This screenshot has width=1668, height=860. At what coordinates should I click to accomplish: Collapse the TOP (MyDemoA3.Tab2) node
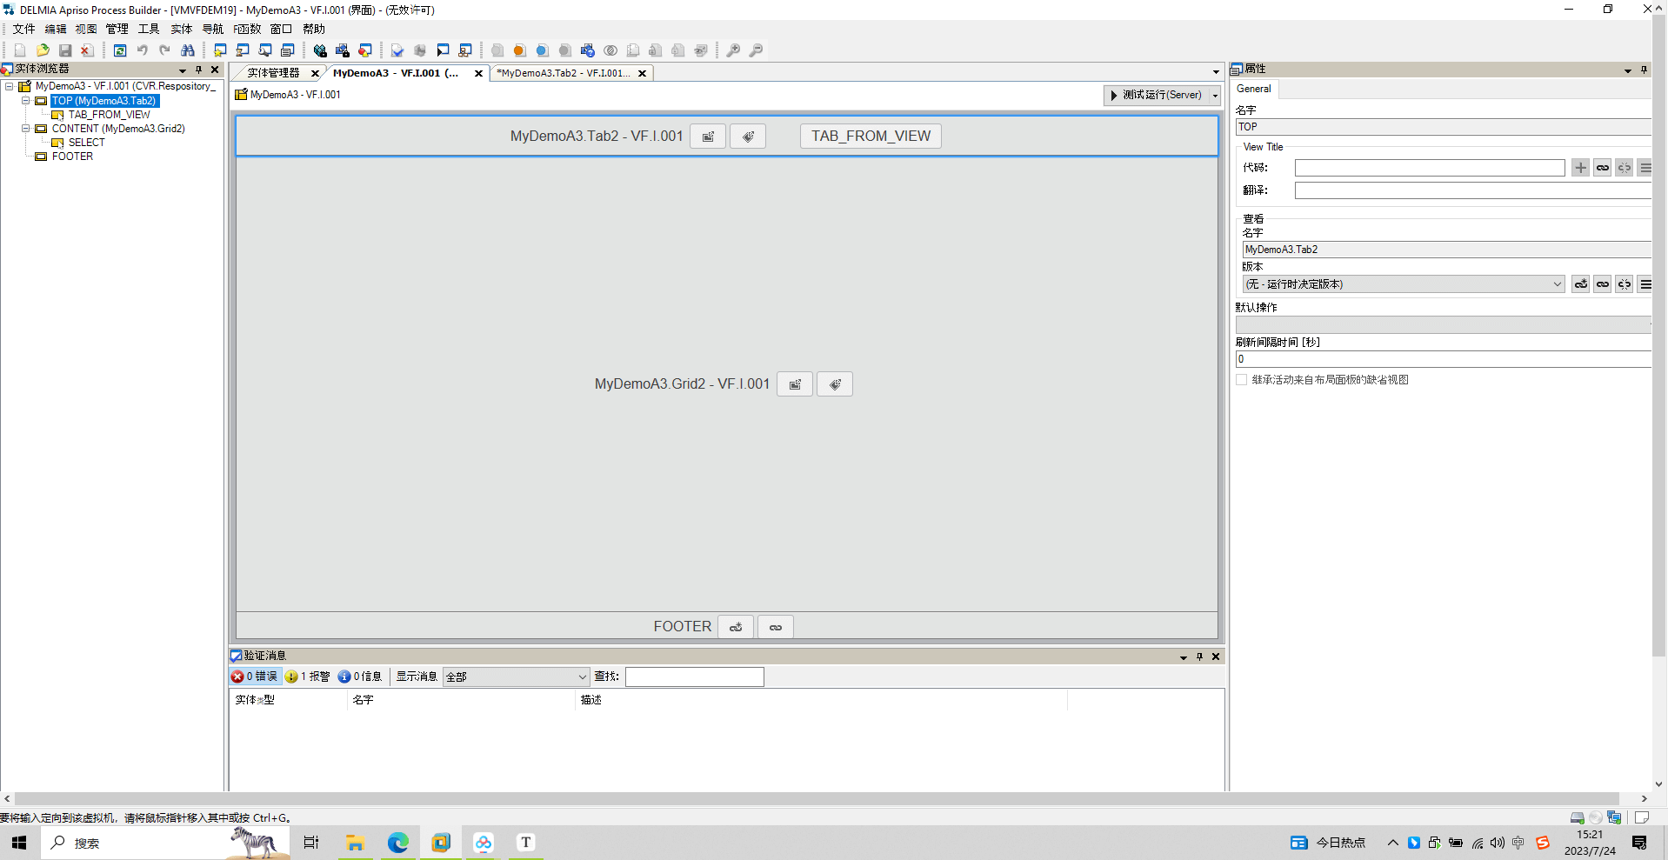(26, 101)
